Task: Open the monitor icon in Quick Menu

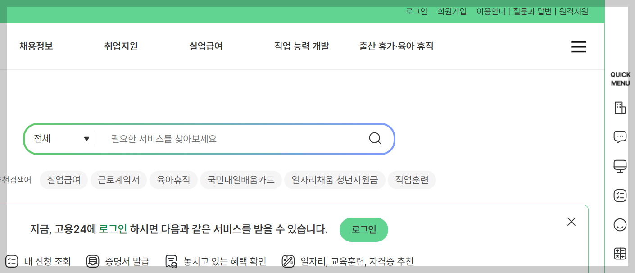Action: [x=620, y=166]
